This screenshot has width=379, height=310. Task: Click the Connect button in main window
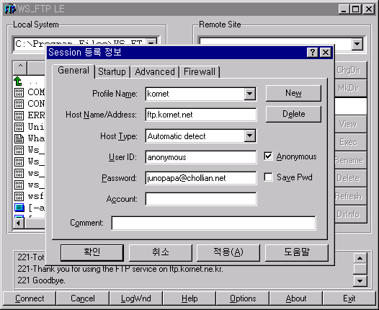click(x=30, y=298)
